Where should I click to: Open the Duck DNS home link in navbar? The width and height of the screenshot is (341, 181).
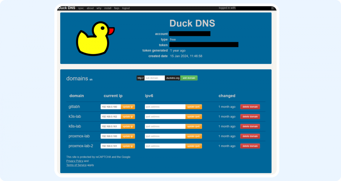[67, 8]
